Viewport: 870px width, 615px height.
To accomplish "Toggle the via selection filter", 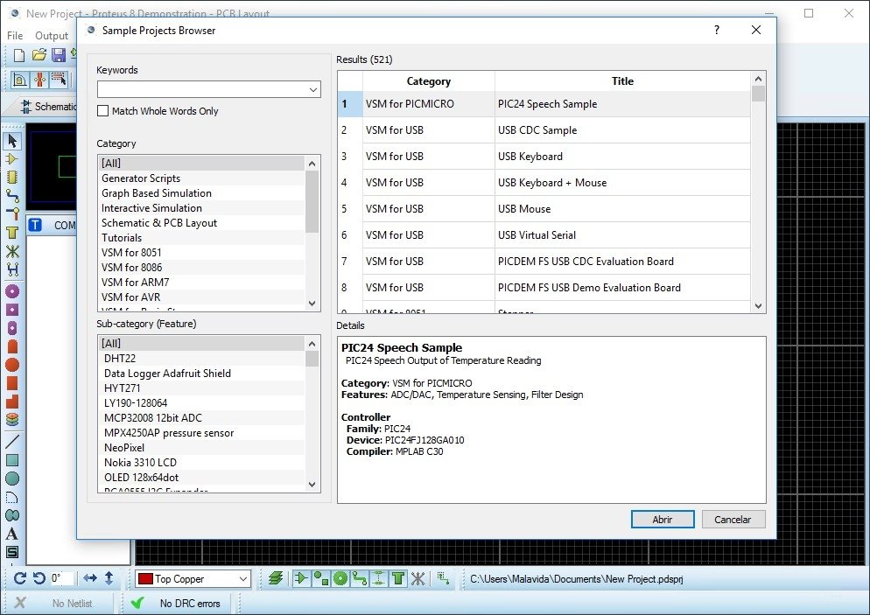I will (340, 579).
